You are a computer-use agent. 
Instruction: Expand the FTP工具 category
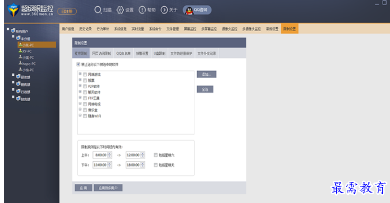pyautogui.click(x=80, y=97)
